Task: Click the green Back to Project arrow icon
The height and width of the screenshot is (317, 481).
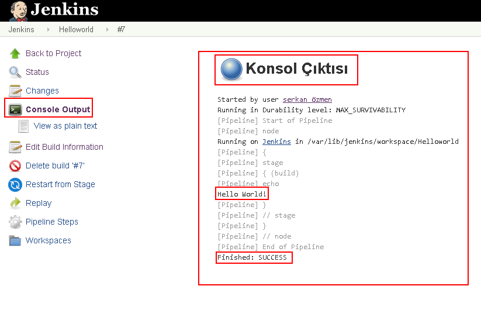Action: click(15, 53)
